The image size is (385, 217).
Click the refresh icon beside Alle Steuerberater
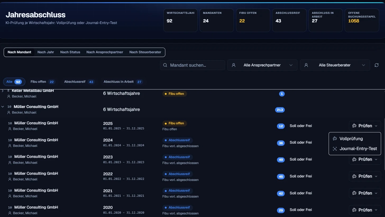pyautogui.click(x=377, y=65)
